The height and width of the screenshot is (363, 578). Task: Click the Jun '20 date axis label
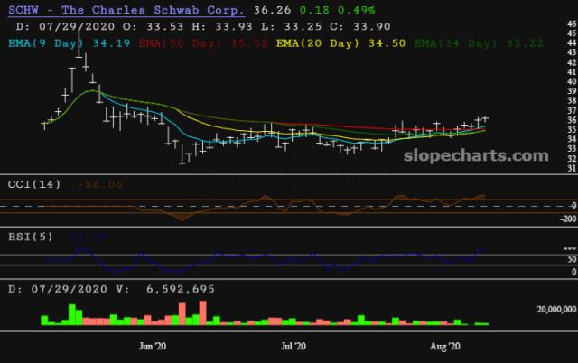147,345
